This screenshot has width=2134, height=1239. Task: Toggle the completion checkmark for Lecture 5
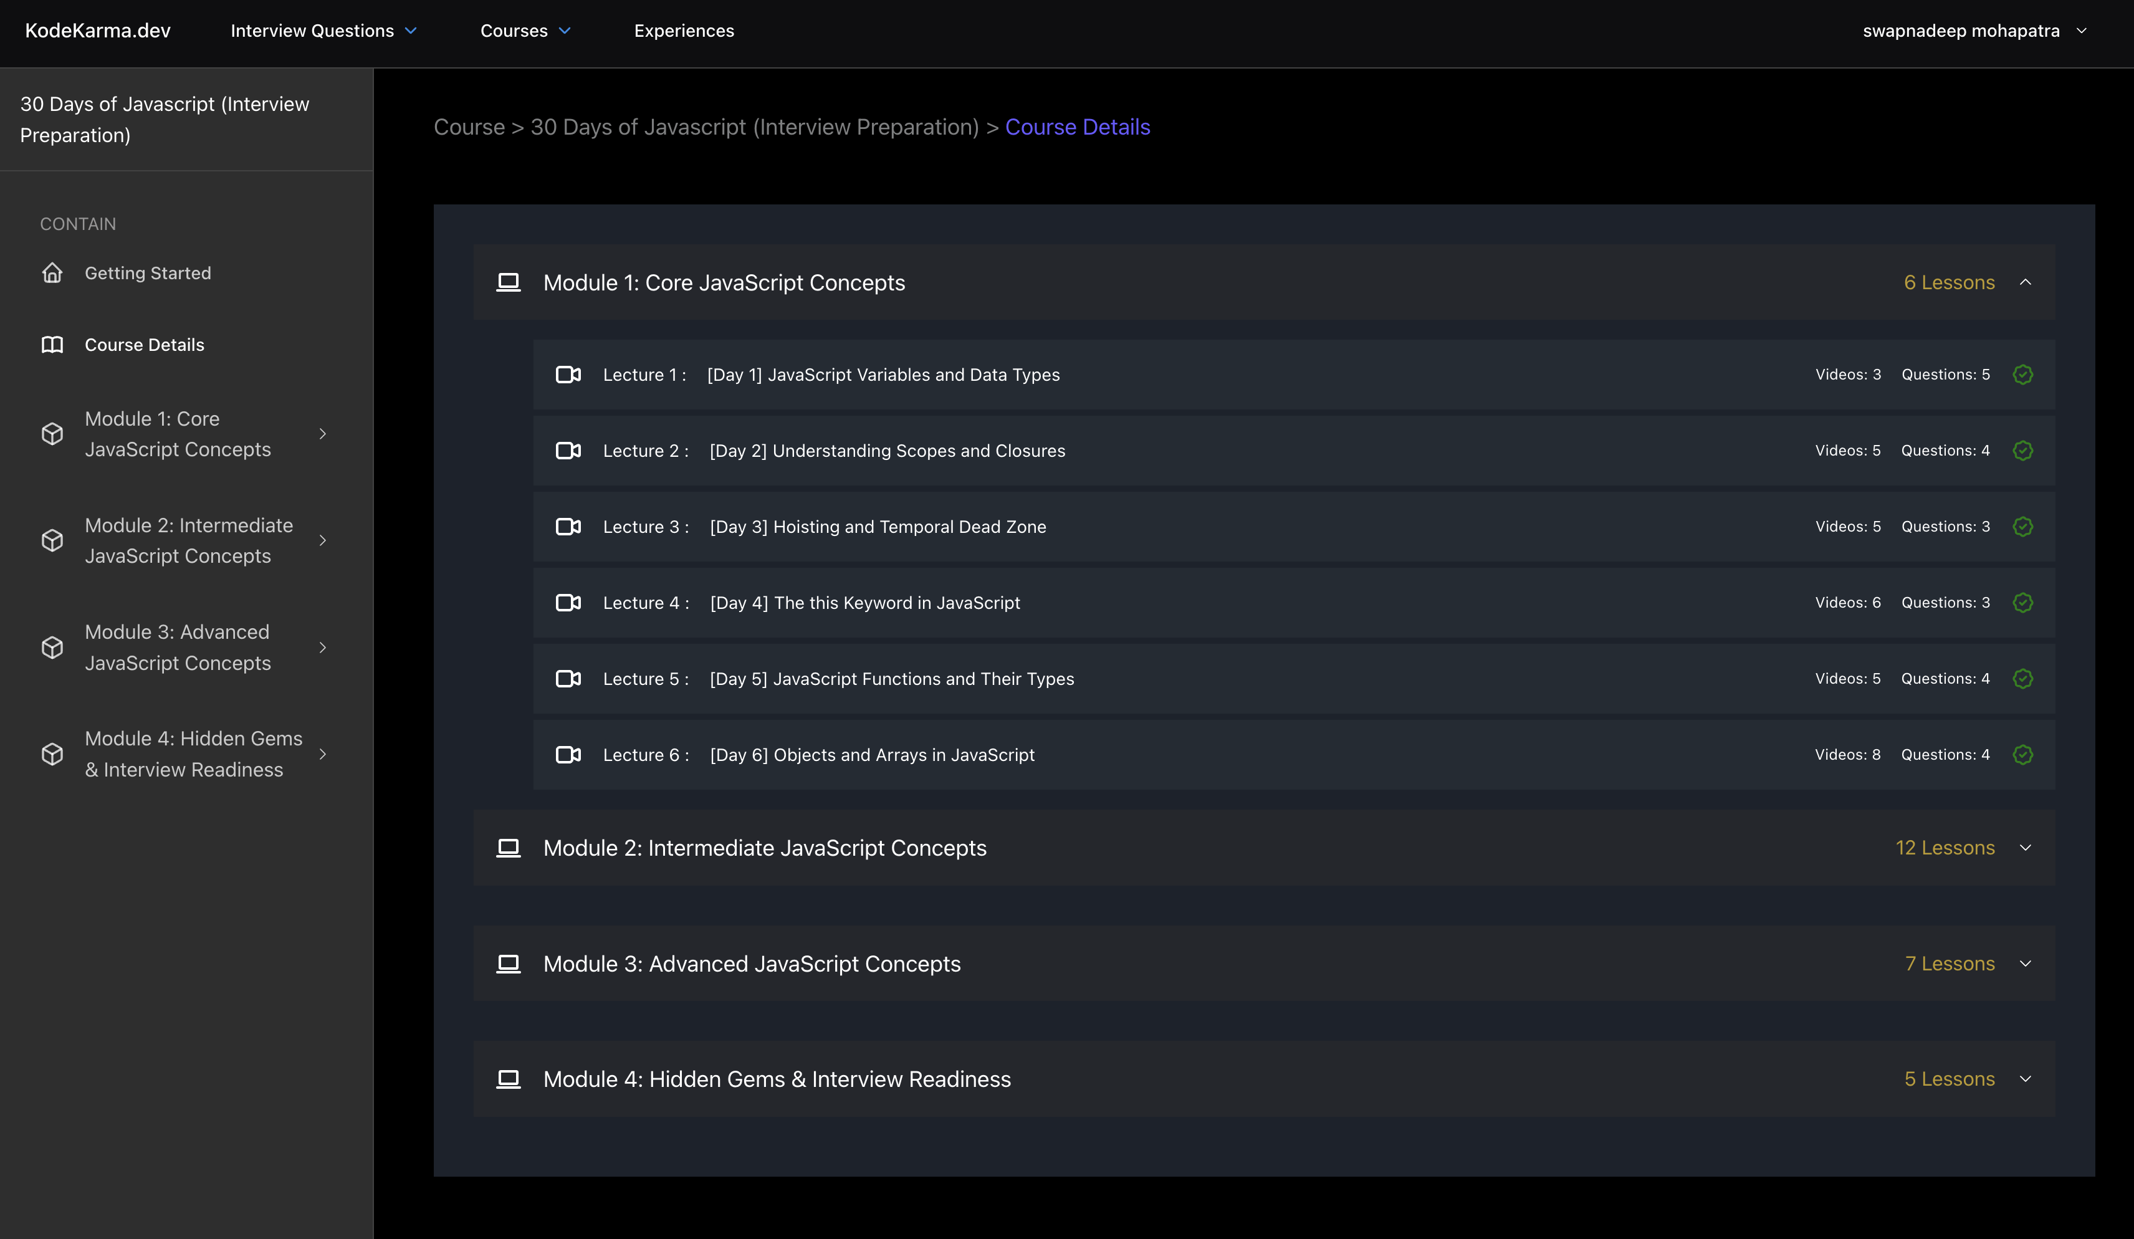point(2023,678)
